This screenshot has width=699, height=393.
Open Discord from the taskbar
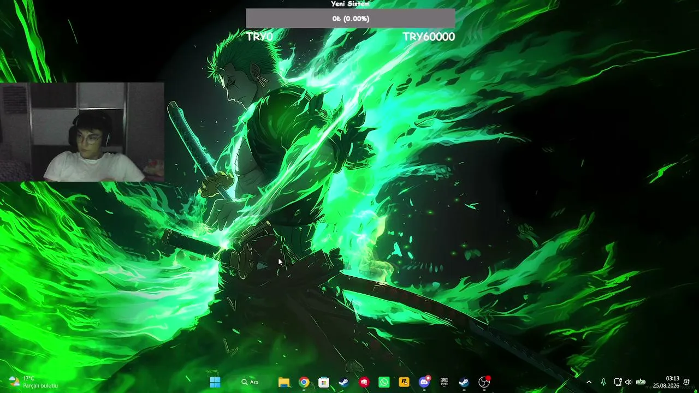tap(424, 382)
